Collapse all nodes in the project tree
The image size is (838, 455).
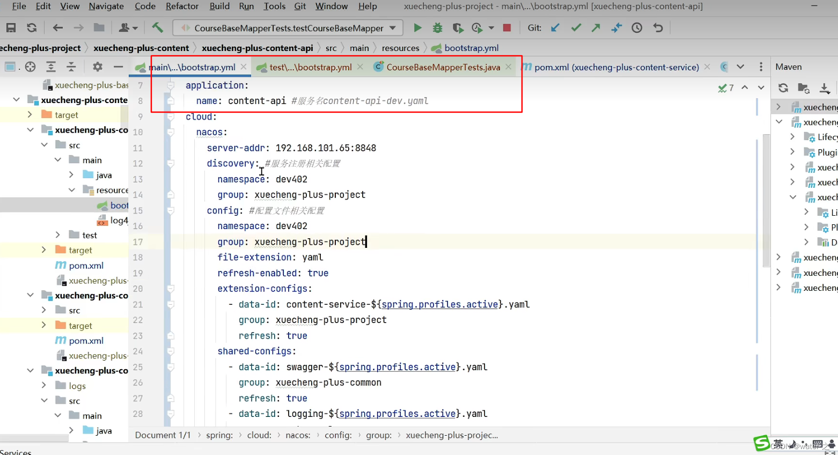click(x=71, y=67)
